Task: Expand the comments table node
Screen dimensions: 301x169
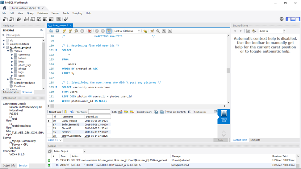Action: tap(12, 55)
